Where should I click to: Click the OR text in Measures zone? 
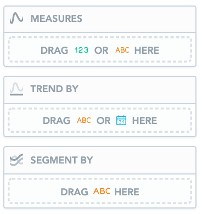[101, 50]
